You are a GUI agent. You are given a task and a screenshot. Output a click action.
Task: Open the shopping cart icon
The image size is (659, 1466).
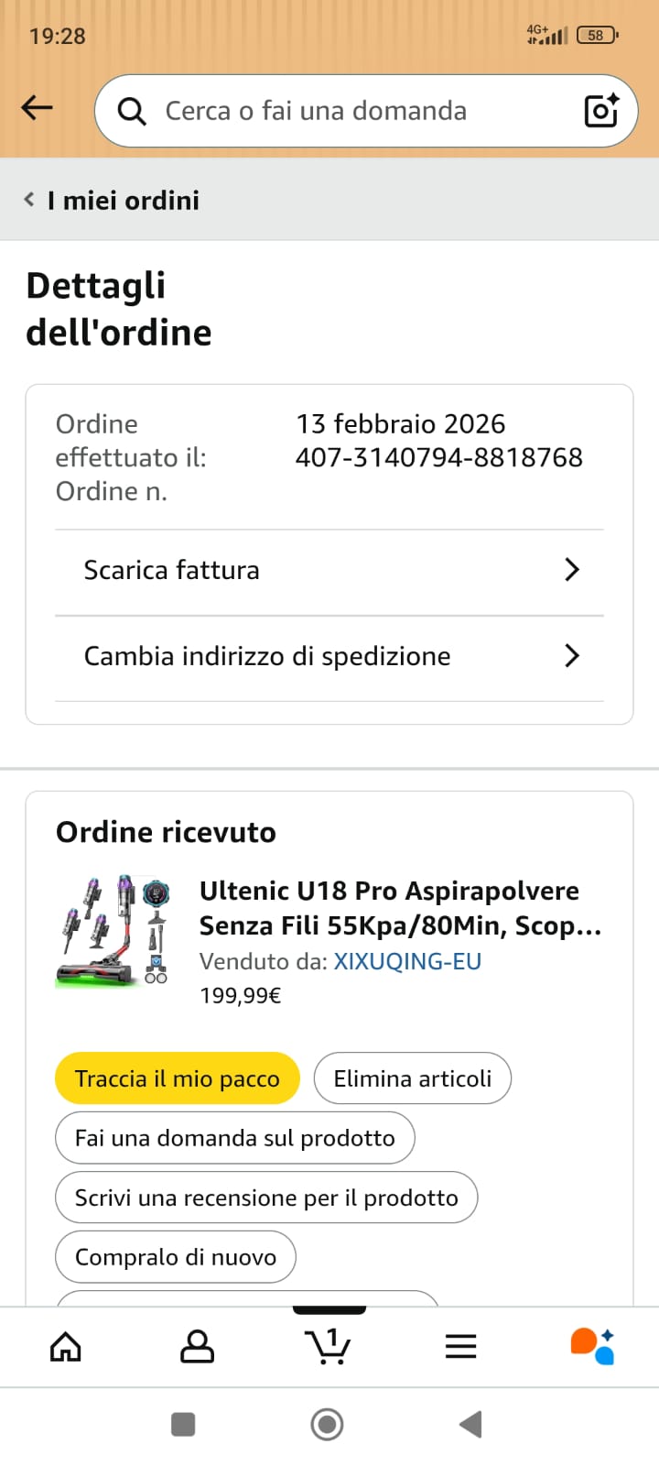coord(328,1345)
